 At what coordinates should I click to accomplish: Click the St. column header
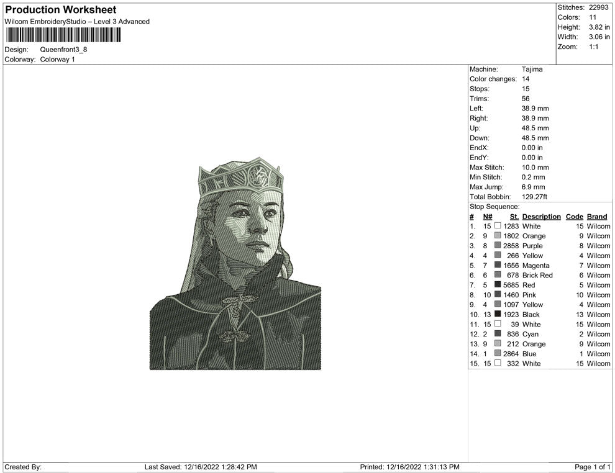tap(514, 217)
